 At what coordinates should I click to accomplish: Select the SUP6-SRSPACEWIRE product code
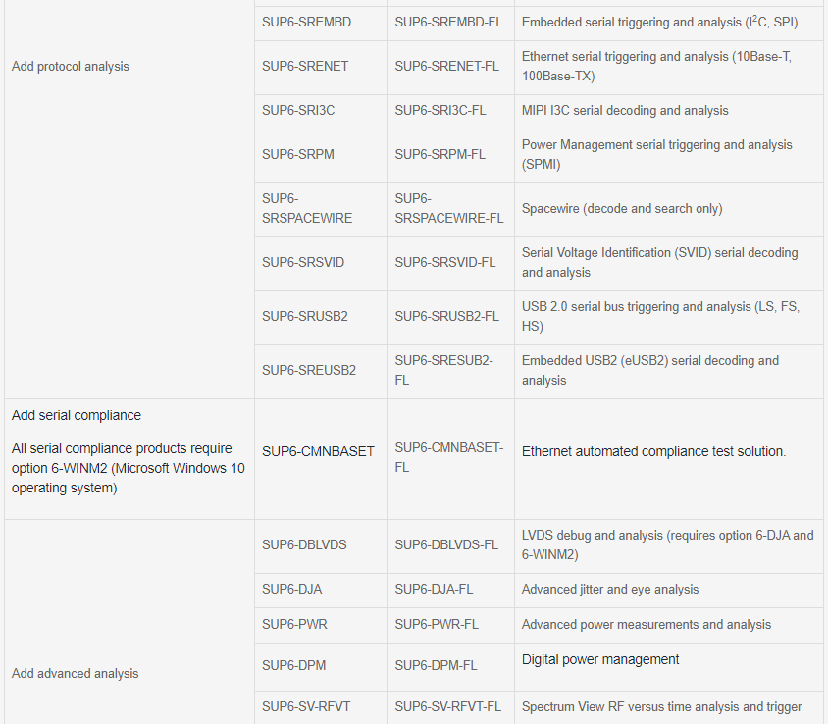click(x=307, y=208)
